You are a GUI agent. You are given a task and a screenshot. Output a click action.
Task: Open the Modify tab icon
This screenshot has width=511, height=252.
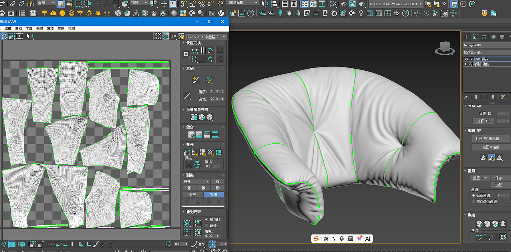point(475,37)
